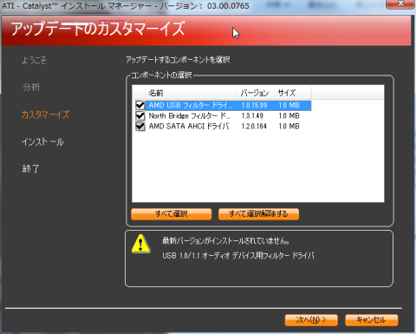The image size is (416, 334).
Task: Sort by the サイズ column header
Action: pyautogui.click(x=293, y=93)
